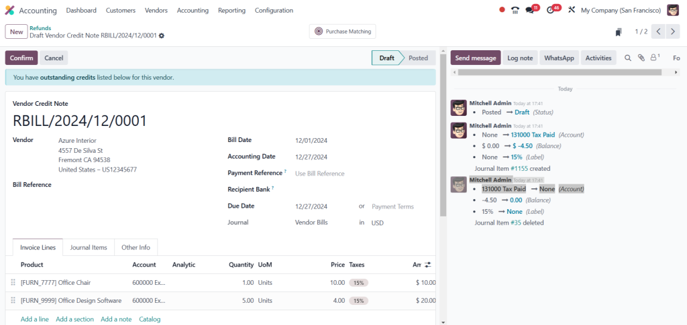Open the Dashboard menu
Screen dimensions: 687x325
pos(81,10)
